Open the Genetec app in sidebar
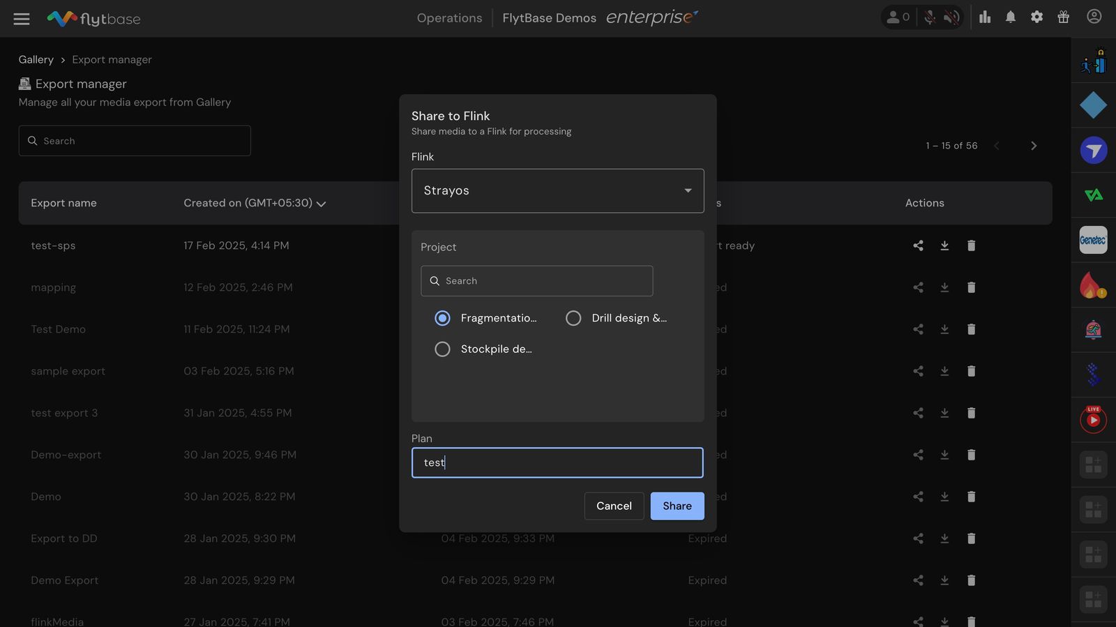 1093,240
